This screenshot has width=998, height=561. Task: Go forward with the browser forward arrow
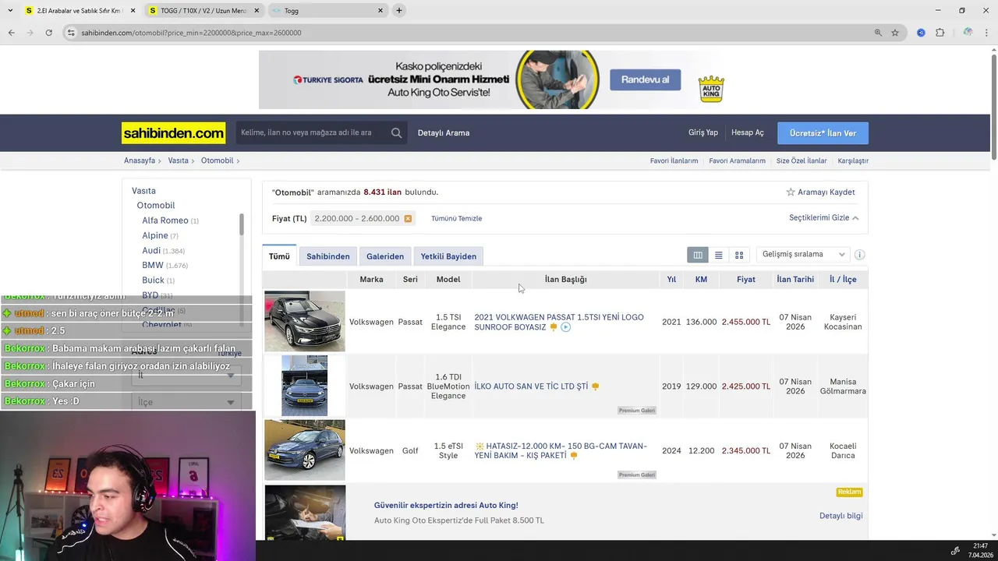click(x=30, y=33)
